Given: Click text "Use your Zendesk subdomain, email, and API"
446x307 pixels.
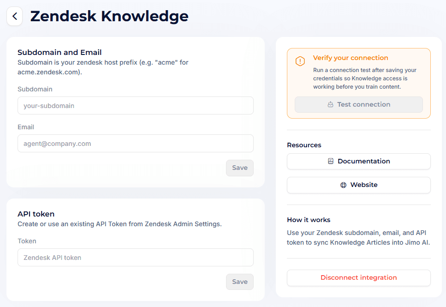Looking at the screenshot, I should tap(357, 233).
